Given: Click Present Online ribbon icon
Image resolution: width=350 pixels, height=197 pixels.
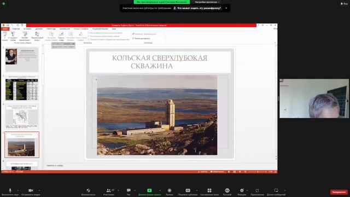Looking at the screenshot, I should tap(25, 34).
